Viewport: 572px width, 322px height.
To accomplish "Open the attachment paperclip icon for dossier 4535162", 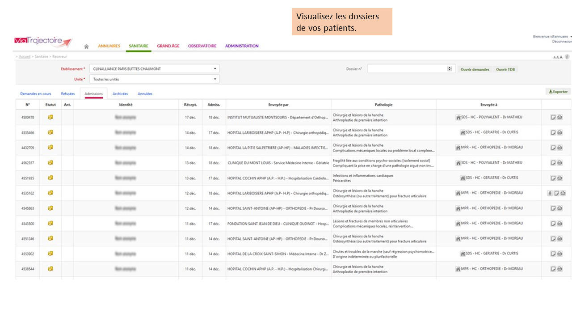I will [550, 193].
